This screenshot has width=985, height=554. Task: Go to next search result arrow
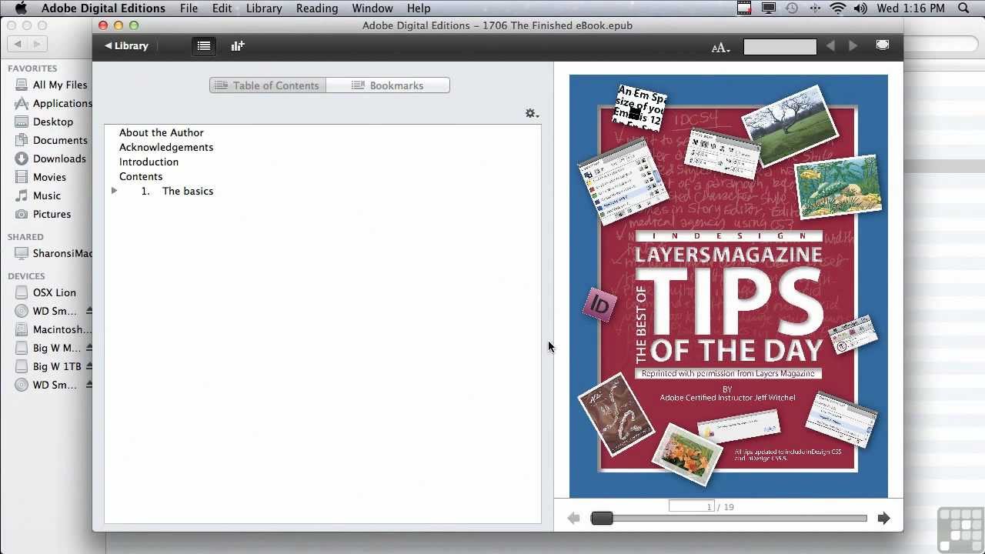point(853,46)
